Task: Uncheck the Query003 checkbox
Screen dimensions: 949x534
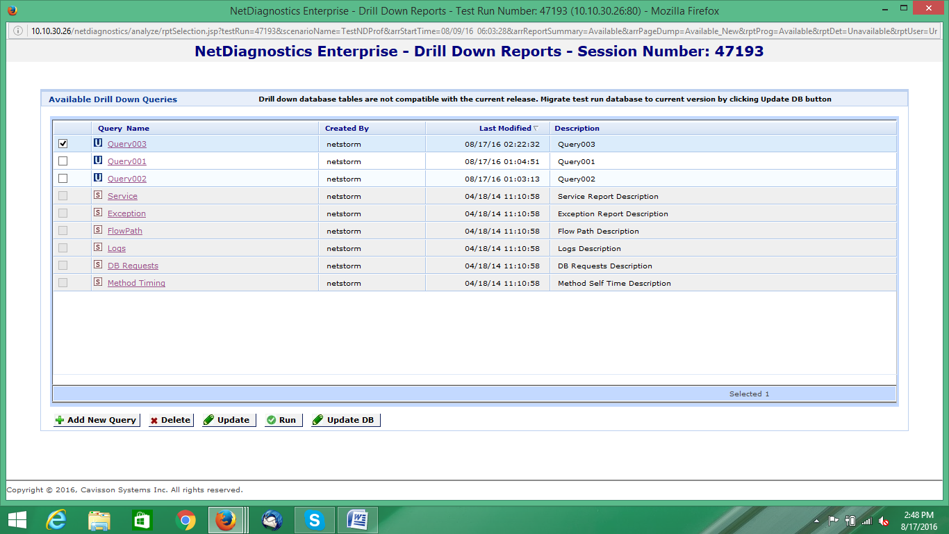Action: point(63,143)
